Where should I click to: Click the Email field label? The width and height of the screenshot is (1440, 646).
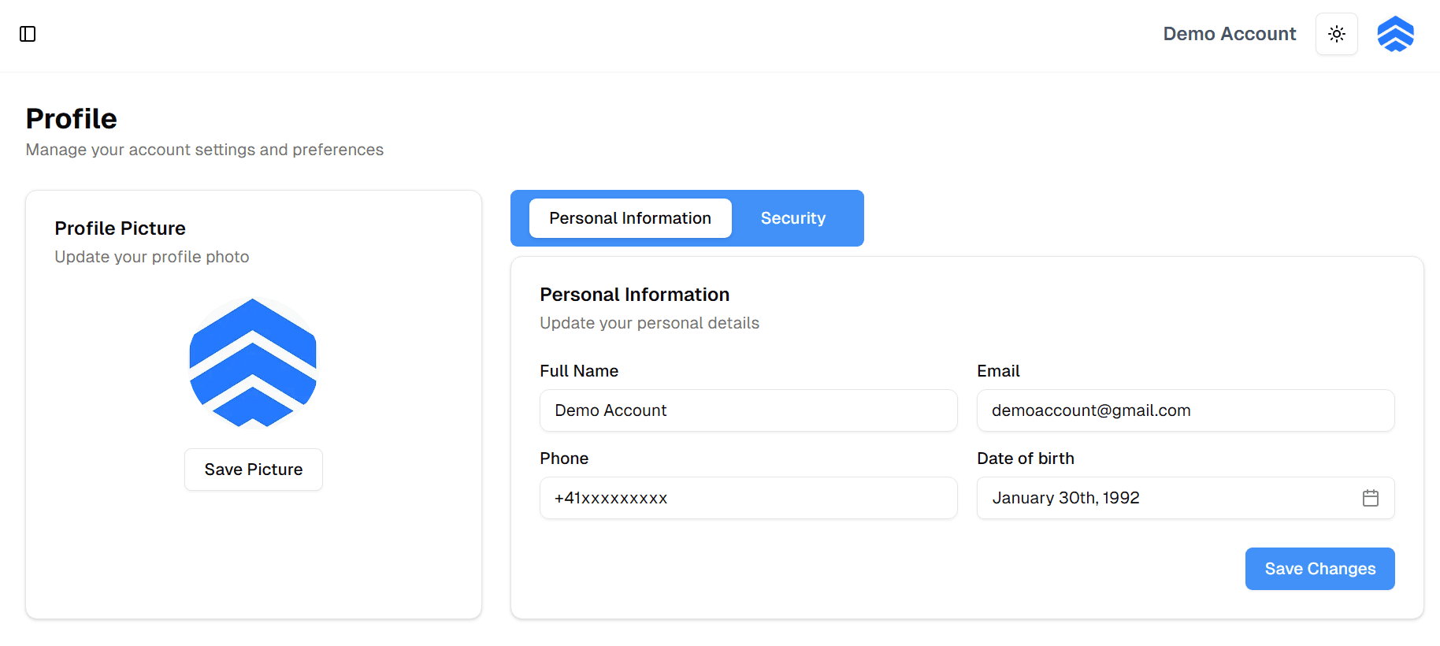[998, 371]
